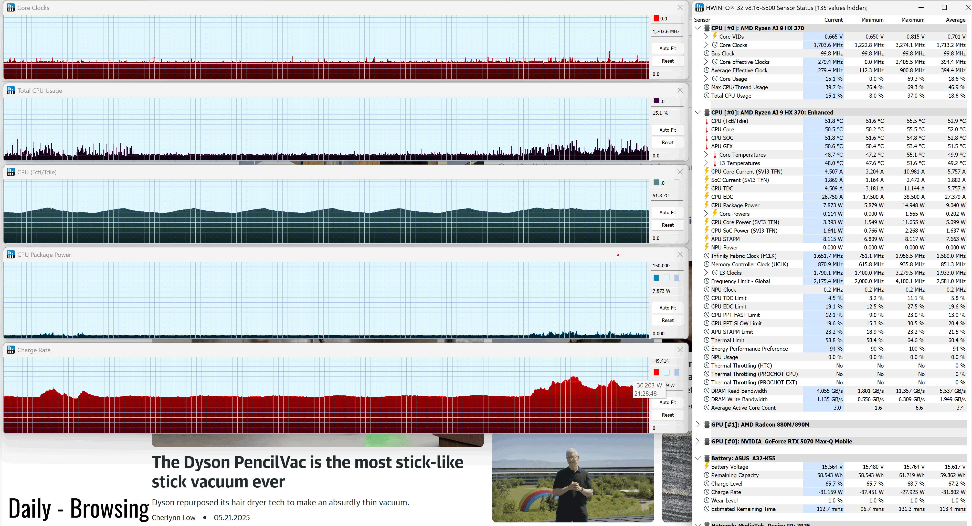Expand the Core VIDs row
The width and height of the screenshot is (972, 526).
tap(706, 36)
